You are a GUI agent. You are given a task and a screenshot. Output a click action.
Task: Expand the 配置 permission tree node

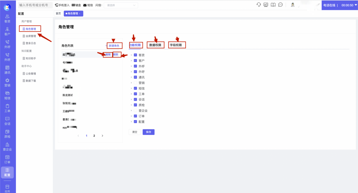tap(131, 122)
